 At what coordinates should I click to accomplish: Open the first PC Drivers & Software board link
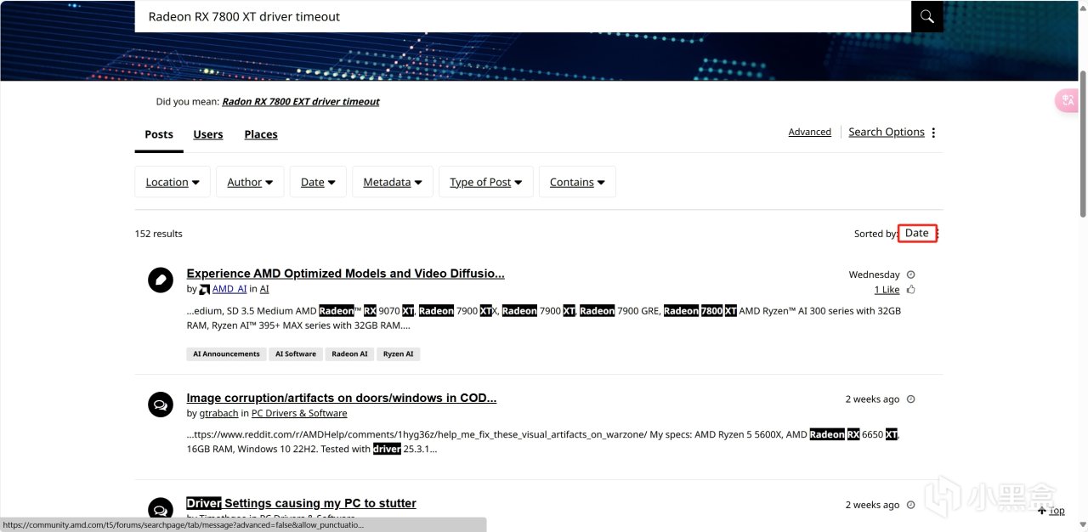(x=299, y=413)
